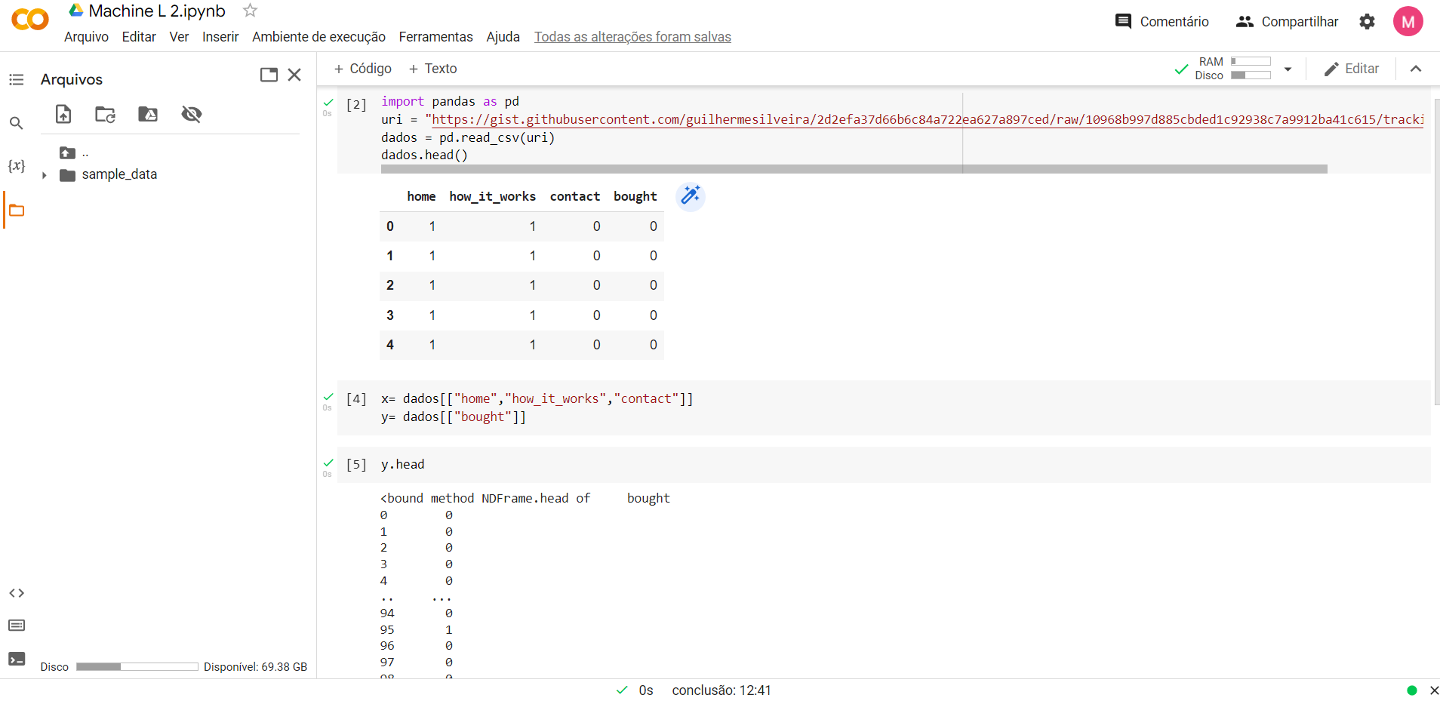Image resolution: width=1440 pixels, height=701 pixels.
Task: Click the 'Arquivos' panel heading
Action: coord(72,79)
